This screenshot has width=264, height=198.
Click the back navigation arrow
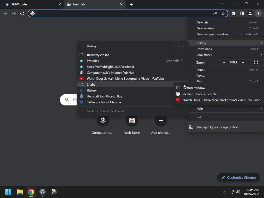[6, 13]
